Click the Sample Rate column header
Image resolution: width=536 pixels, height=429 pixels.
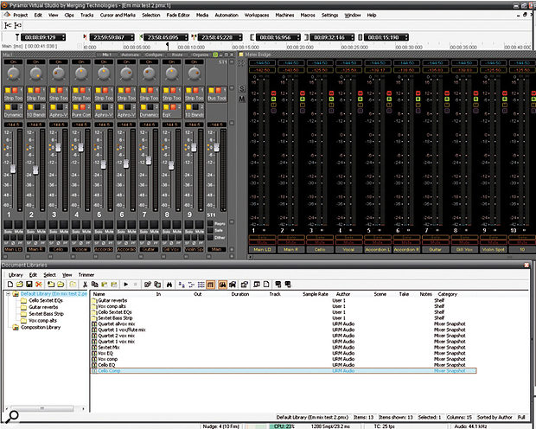(316, 294)
